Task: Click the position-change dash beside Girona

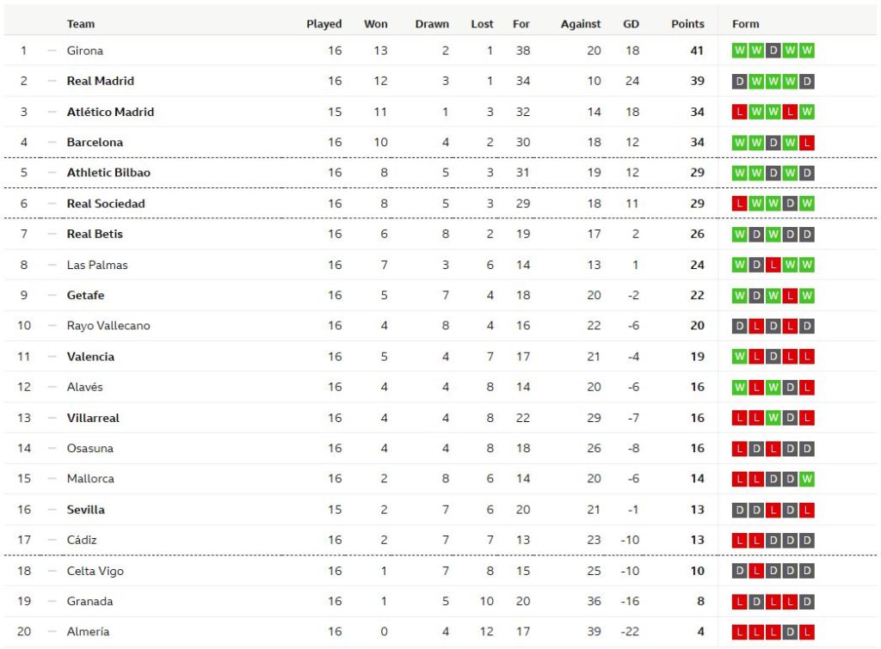Action: [x=52, y=51]
